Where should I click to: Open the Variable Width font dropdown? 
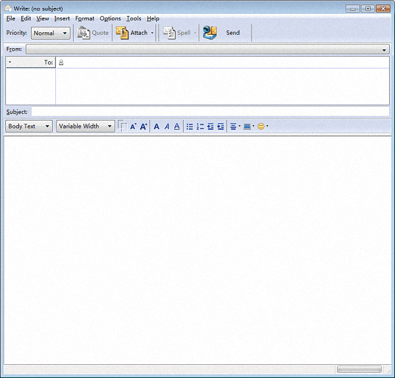tap(86, 126)
